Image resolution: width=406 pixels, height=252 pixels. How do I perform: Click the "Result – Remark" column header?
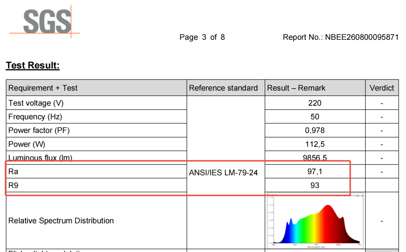296,88
